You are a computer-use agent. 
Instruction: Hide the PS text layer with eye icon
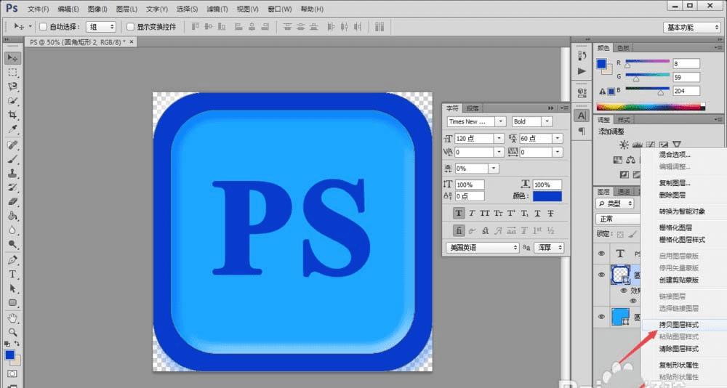601,254
